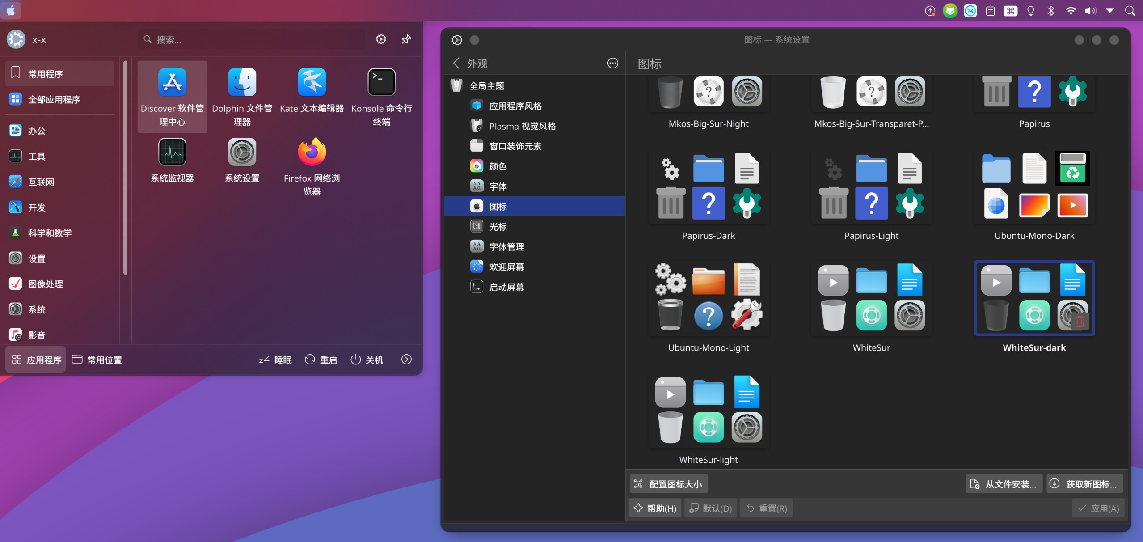The height and width of the screenshot is (542, 1143).
Task: Select 全部应用程序 category
Action: coord(60,99)
